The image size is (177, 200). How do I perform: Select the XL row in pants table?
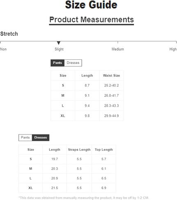tap(87, 116)
